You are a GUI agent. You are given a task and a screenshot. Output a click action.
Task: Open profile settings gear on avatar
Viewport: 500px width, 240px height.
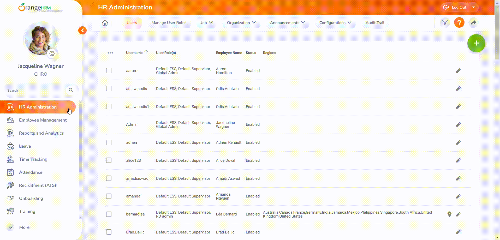point(52,53)
